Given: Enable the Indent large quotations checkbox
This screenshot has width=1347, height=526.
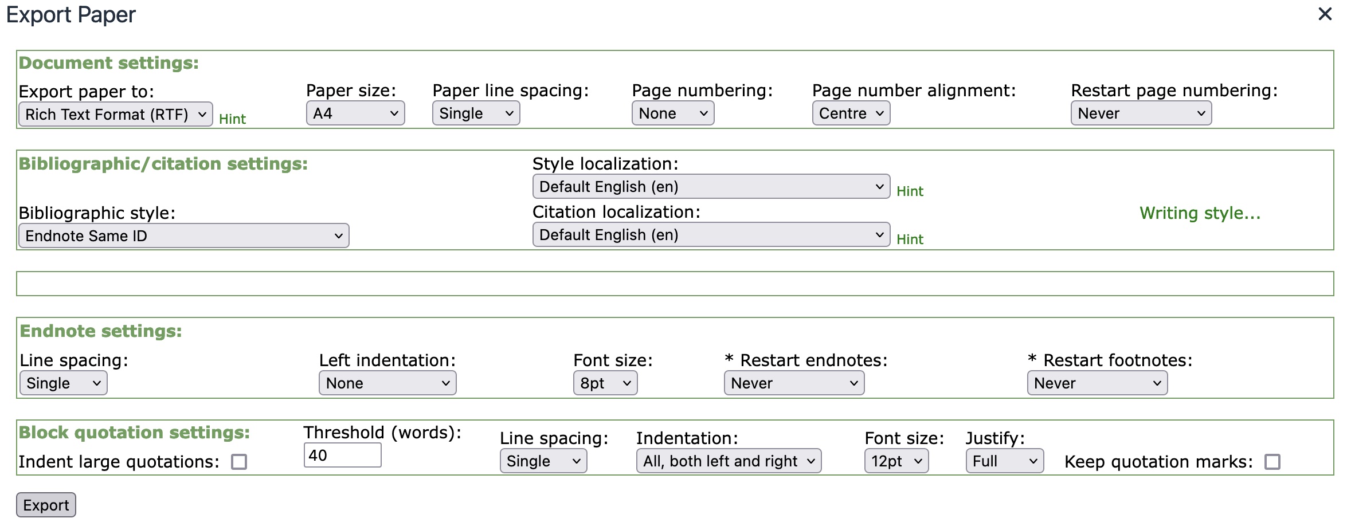Looking at the screenshot, I should pyautogui.click(x=239, y=461).
